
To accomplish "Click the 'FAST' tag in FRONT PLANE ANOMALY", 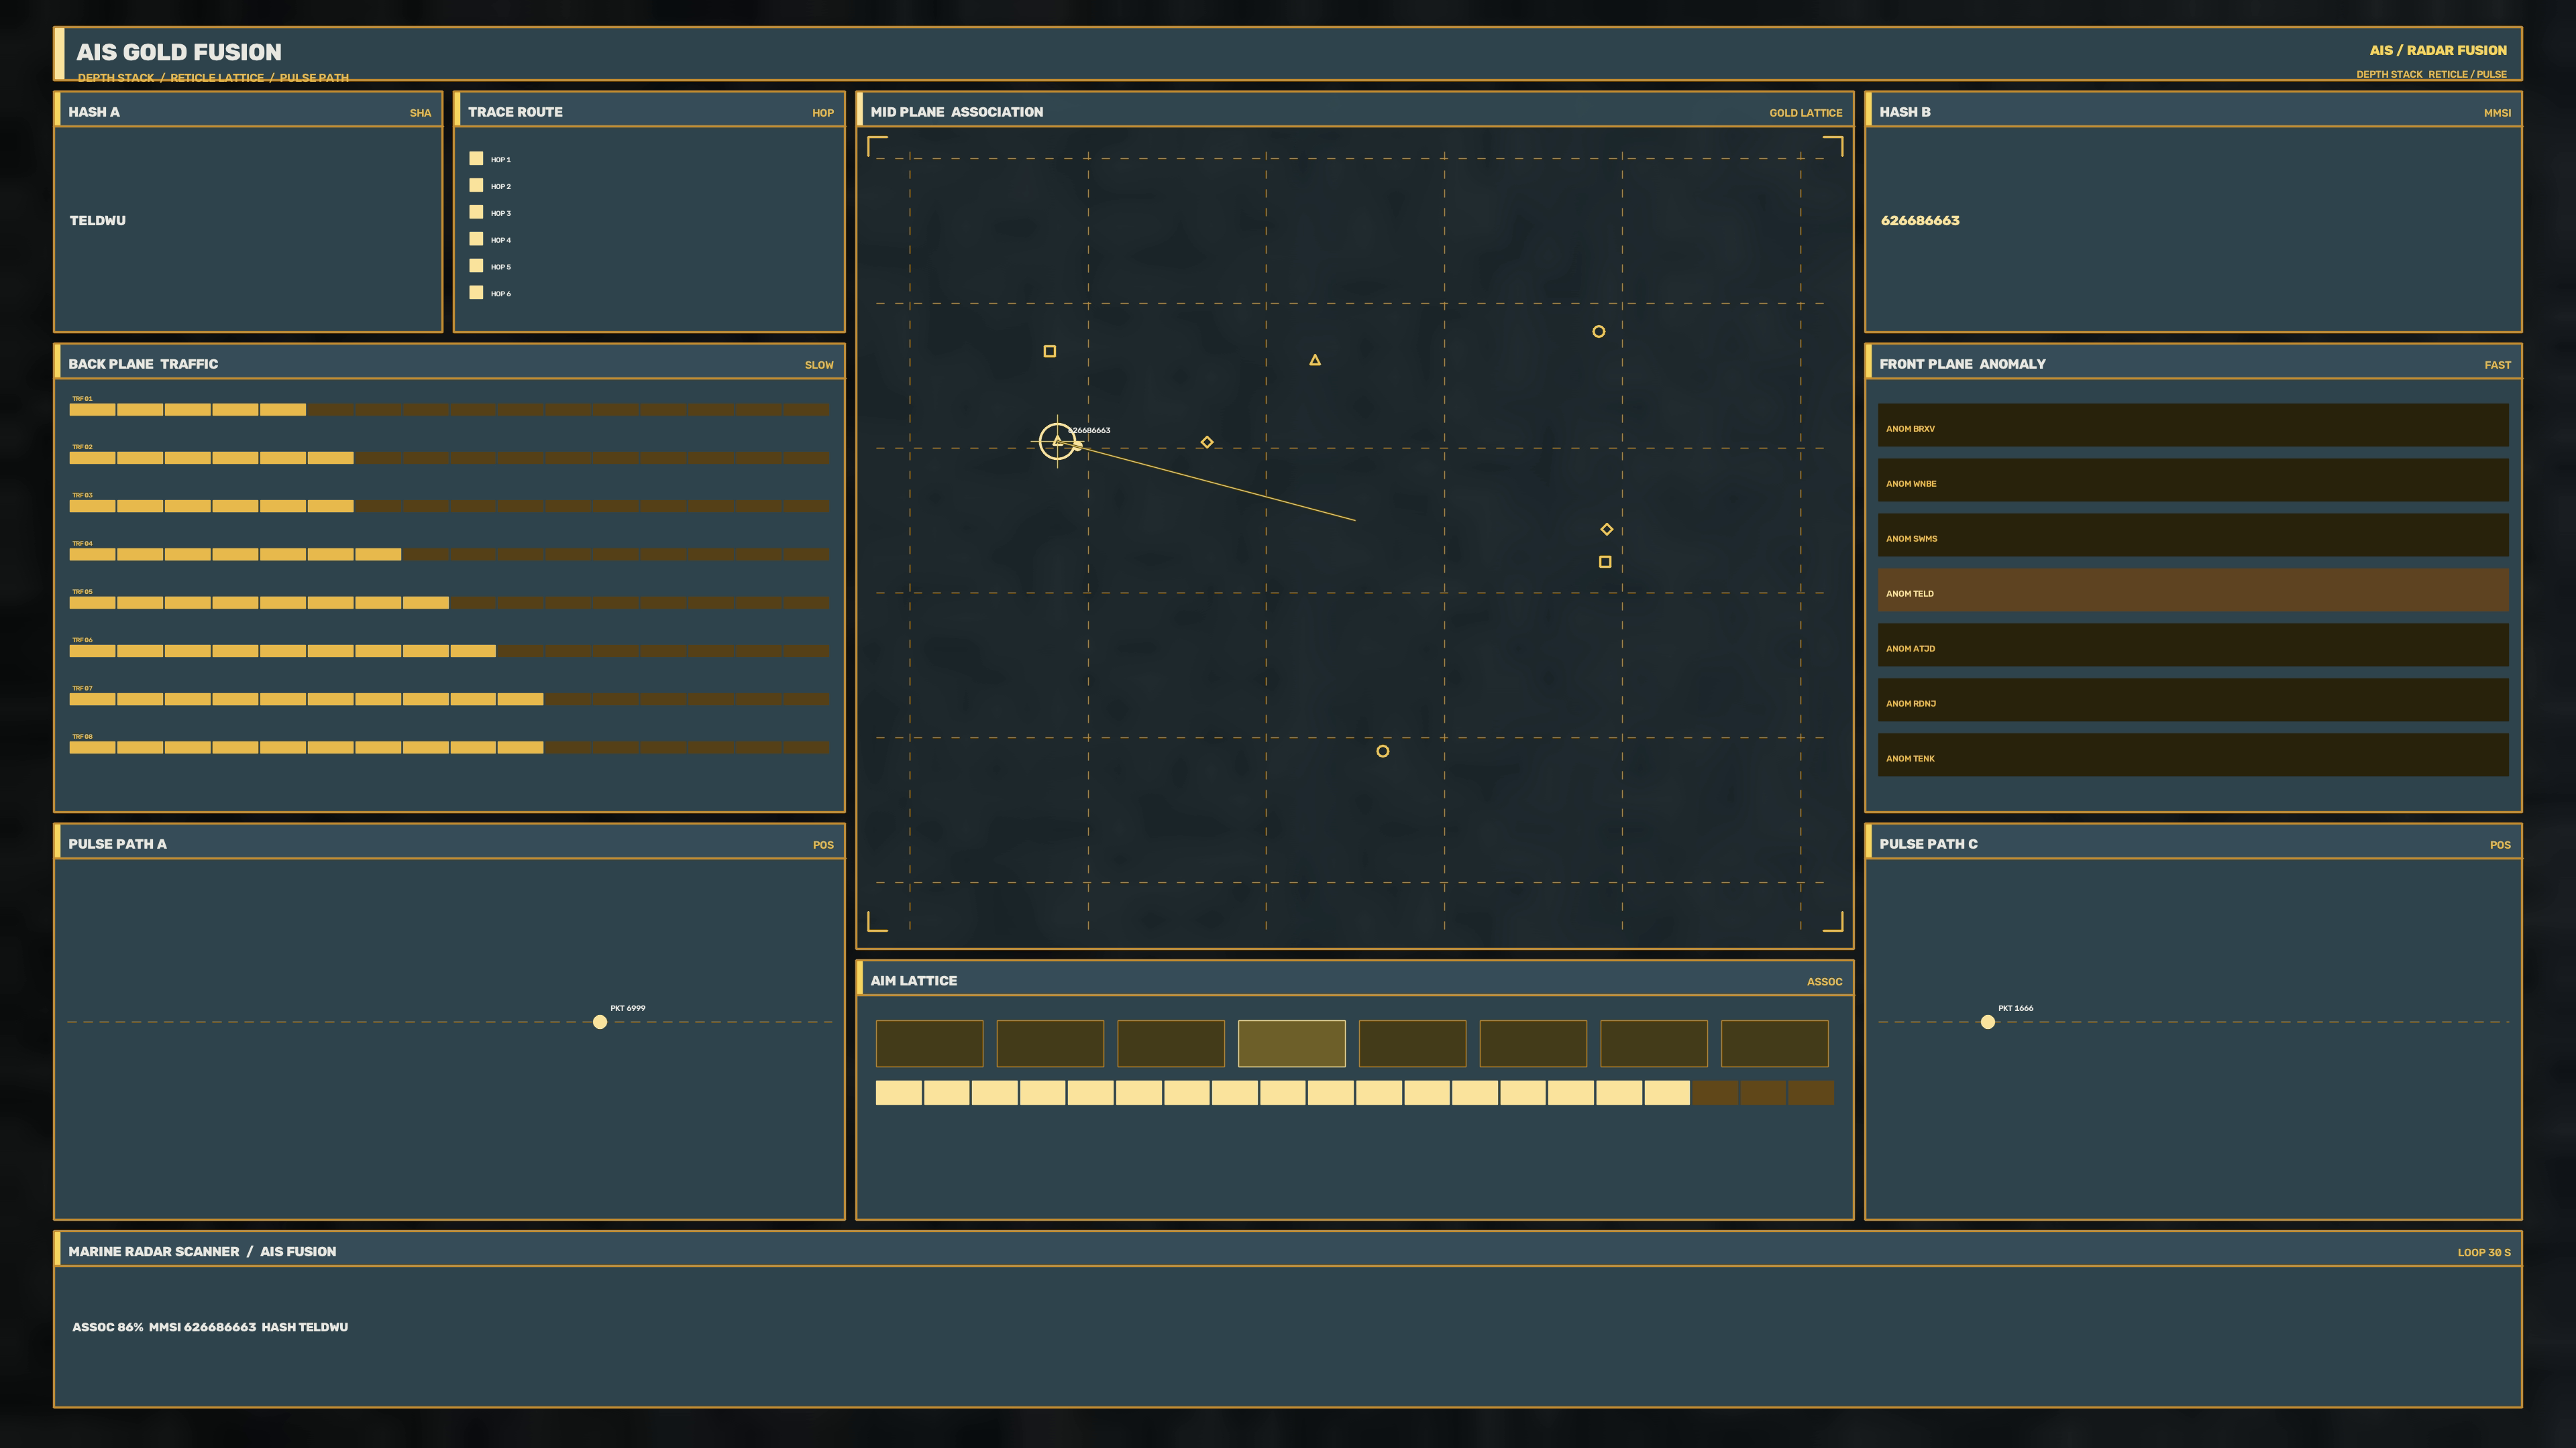I will tap(2497, 365).
